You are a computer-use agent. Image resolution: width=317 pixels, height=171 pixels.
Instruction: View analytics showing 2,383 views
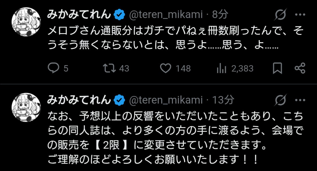point(222,68)
